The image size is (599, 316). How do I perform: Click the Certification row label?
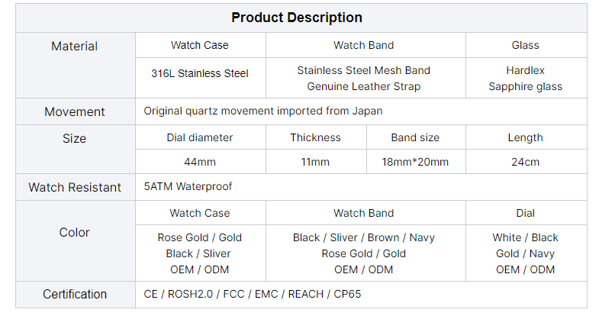(x=75, y=294)
